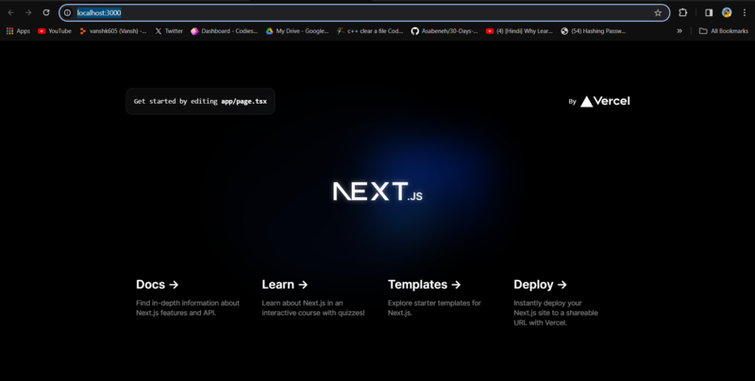The image size is (755, 381).
Task: Click 'Find in-depth information about' description text
Action: (188, 303)
